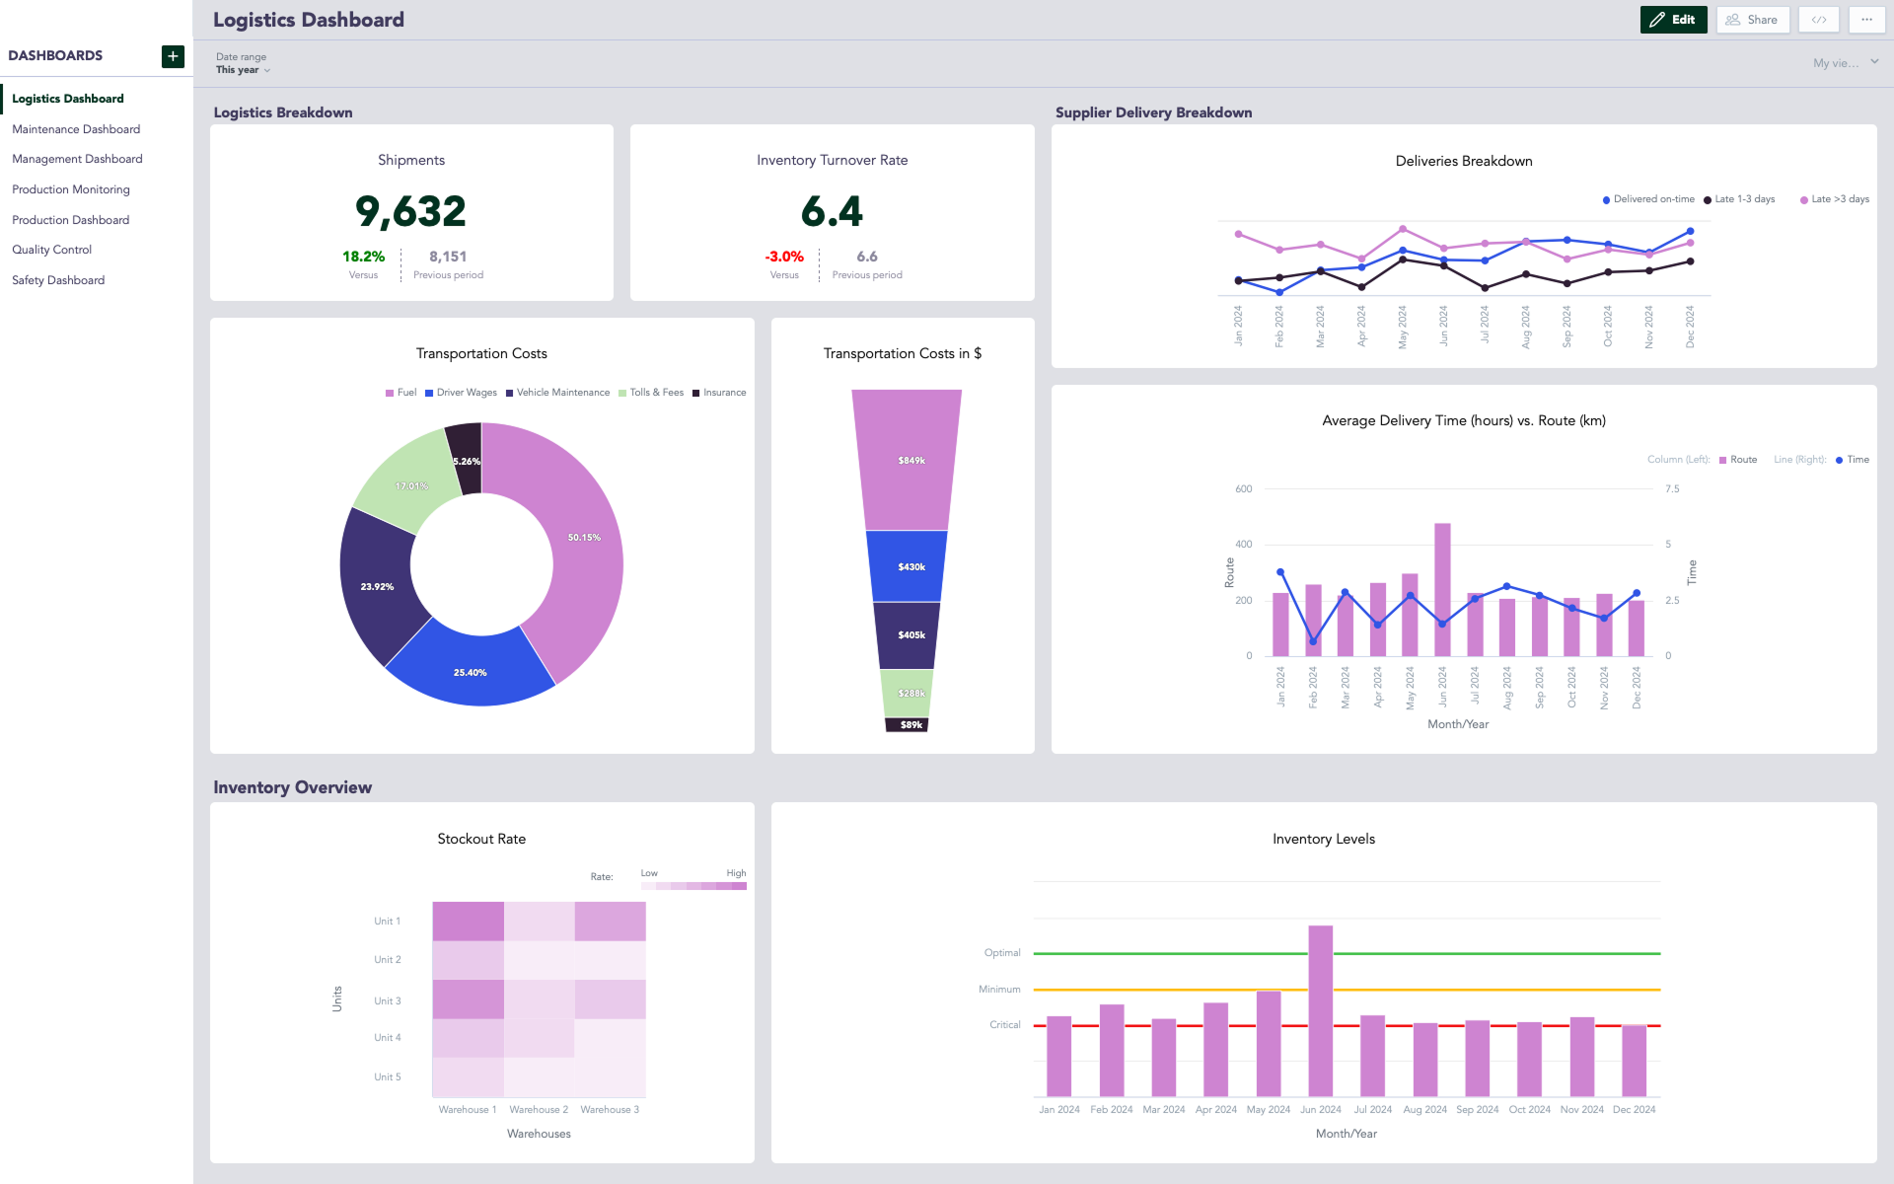Toggle the Time line legend
The width and height of the screenshot is (1894, 1184).
pos(1852,459)
